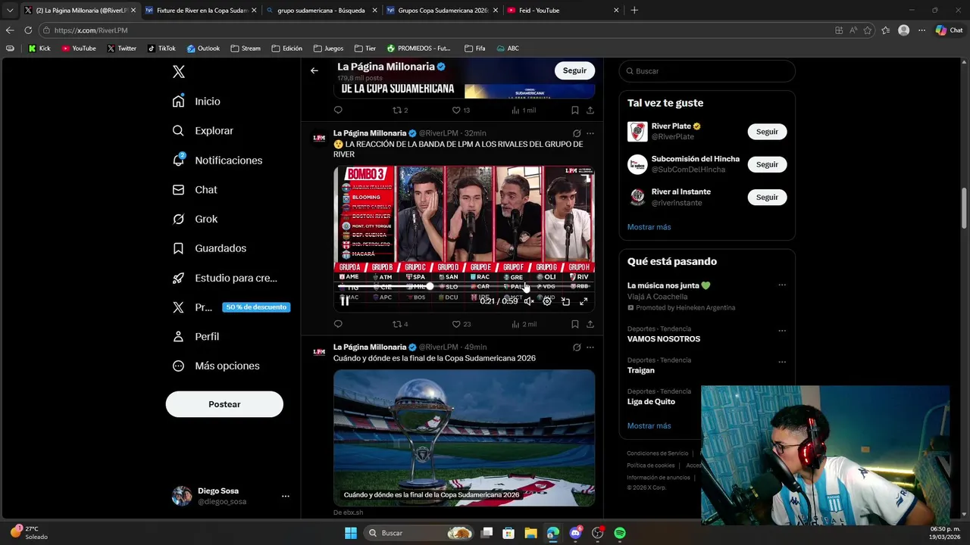Like the post with 23 likes
Image resolution: width=970 pixels, height=545 pixels.
pos(461,324)
